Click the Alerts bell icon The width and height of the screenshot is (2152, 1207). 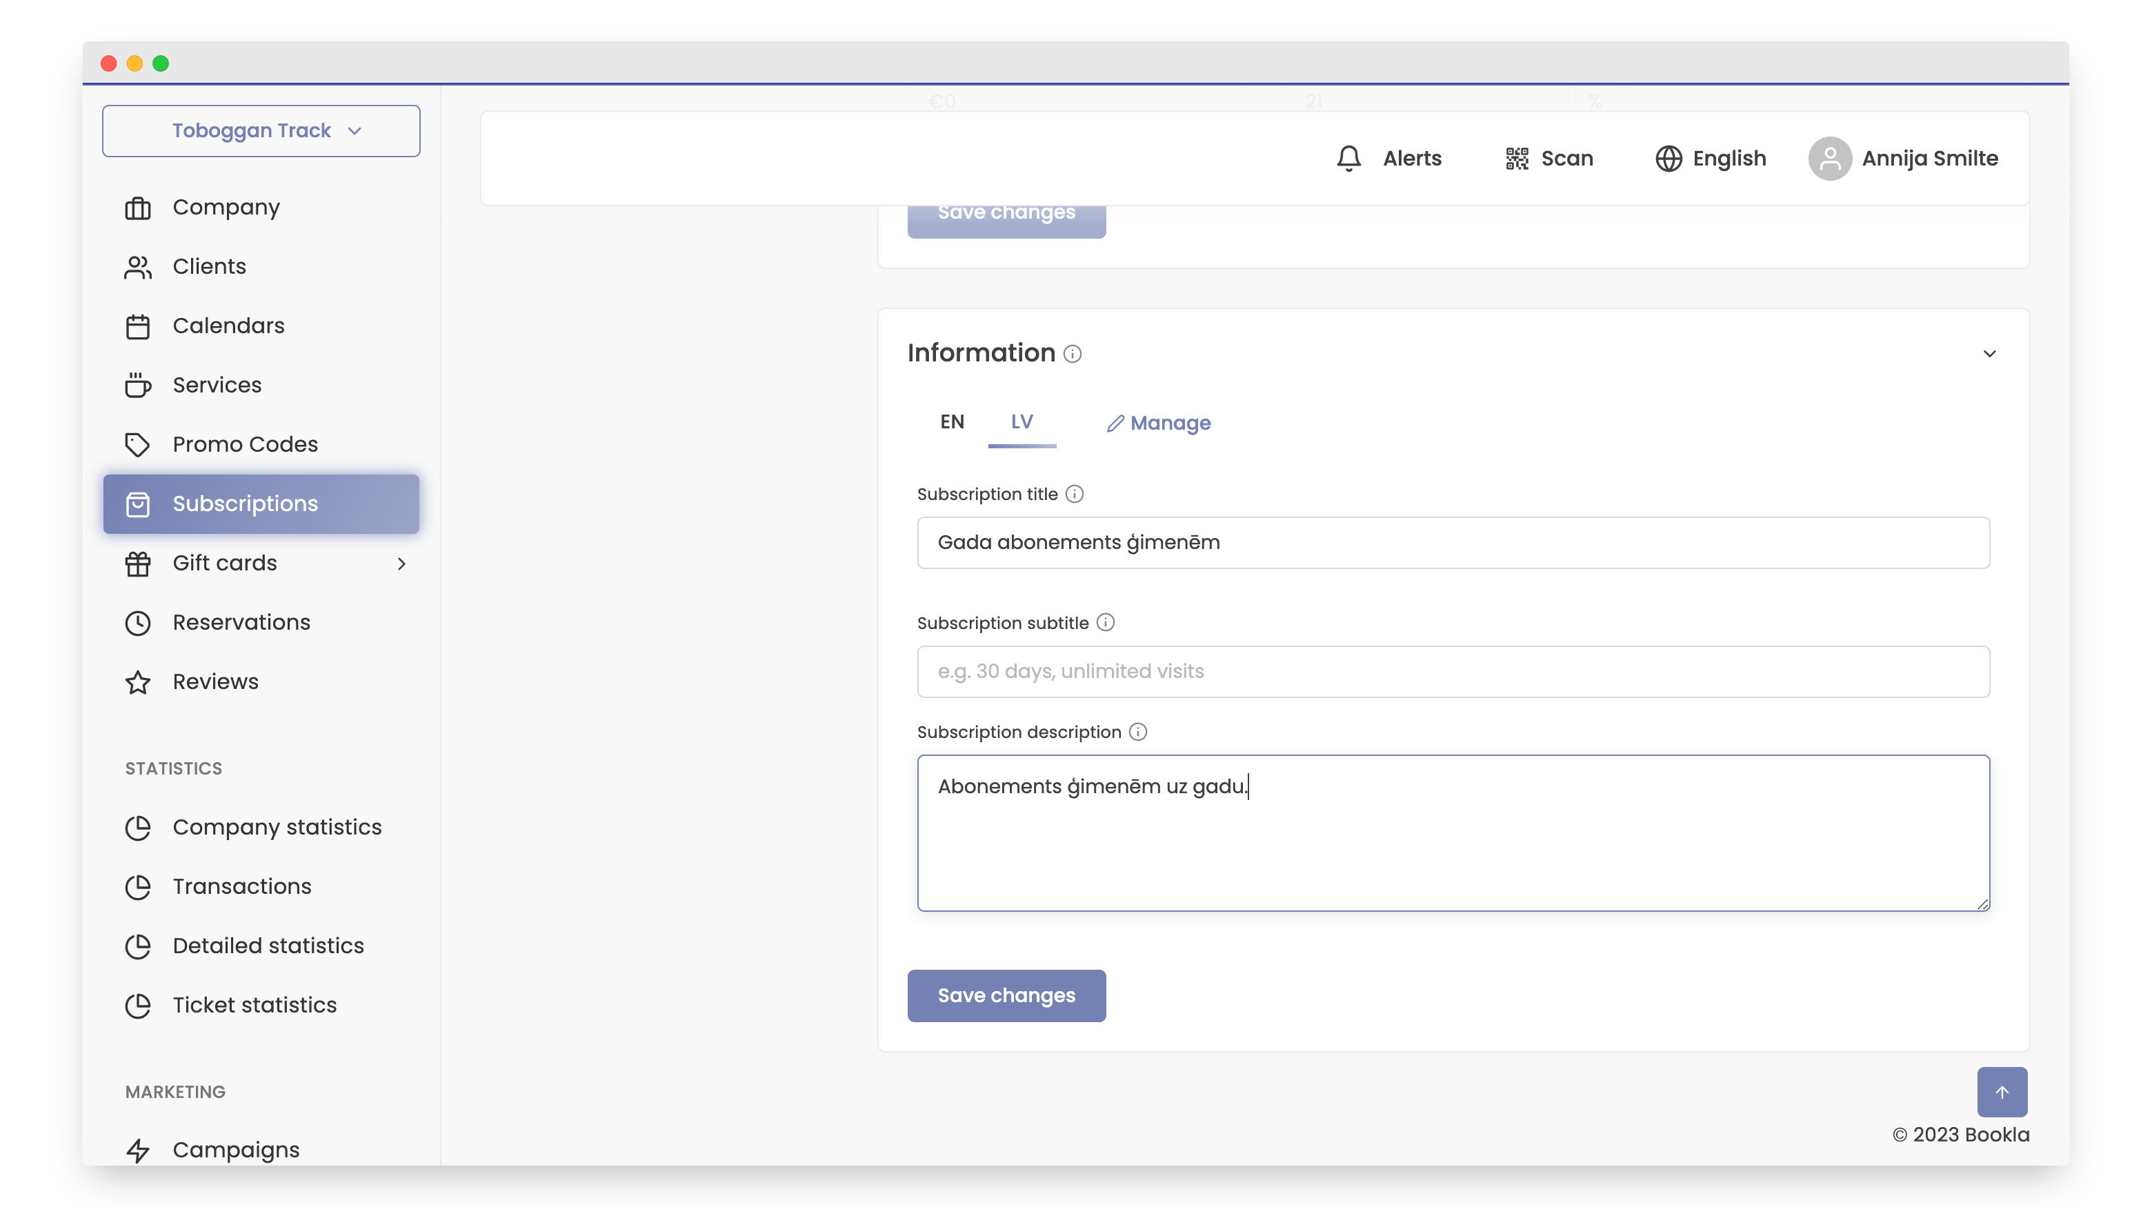1348,158
